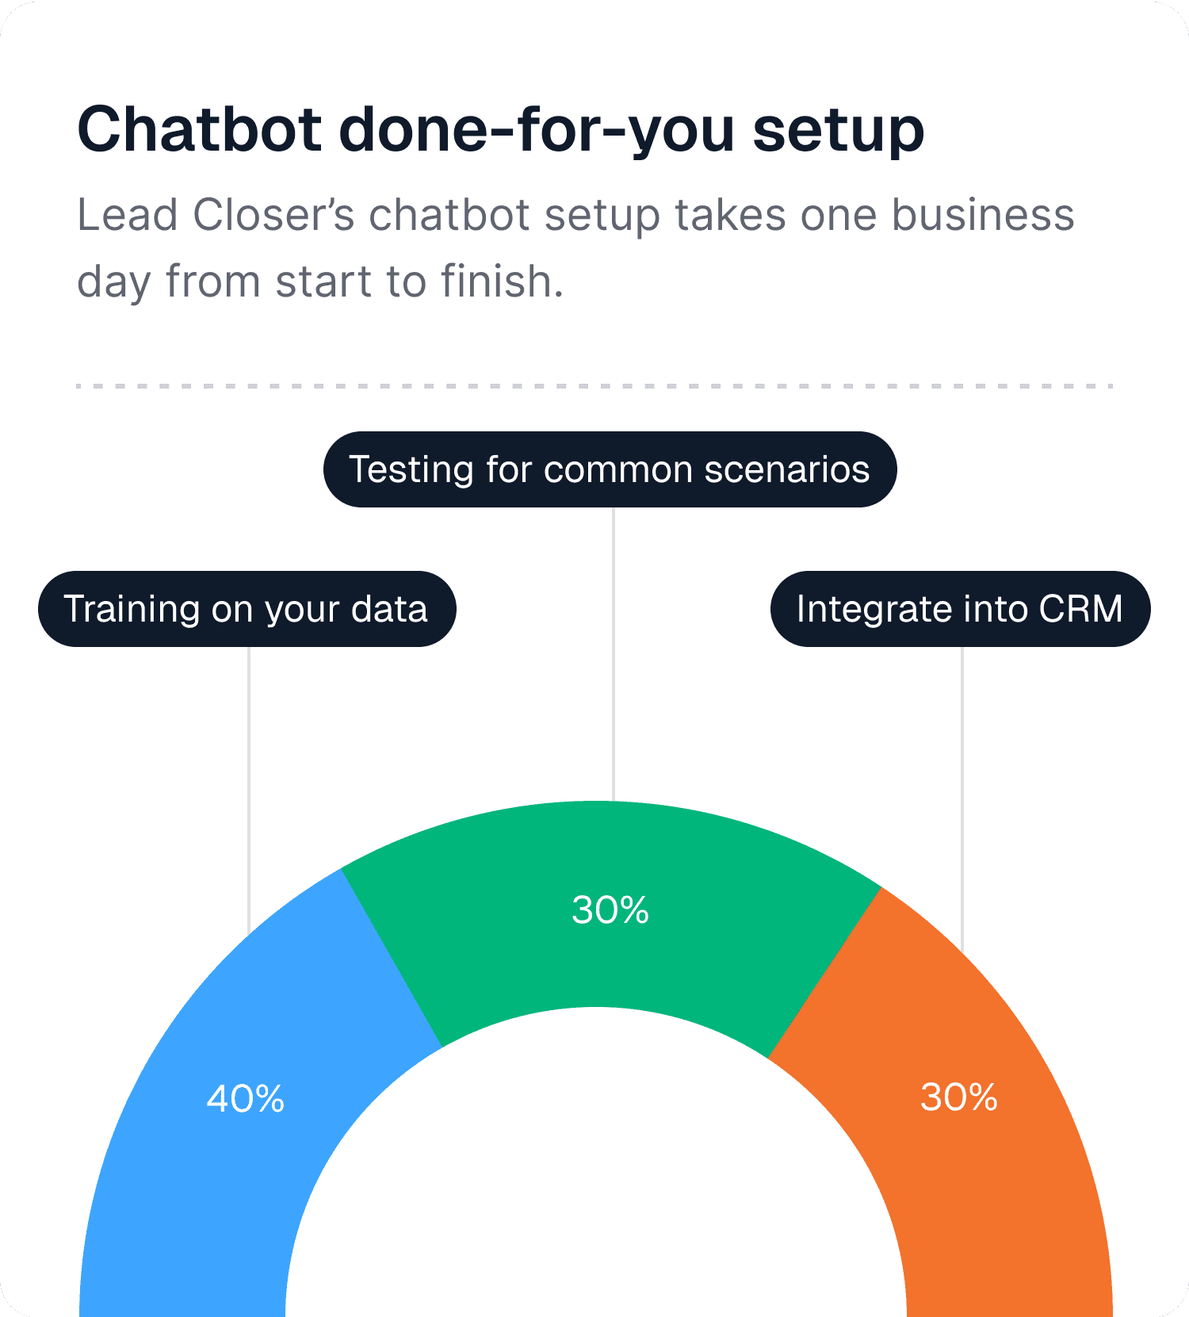Select the "Training on your data" pill

click(x=247, y=609)
